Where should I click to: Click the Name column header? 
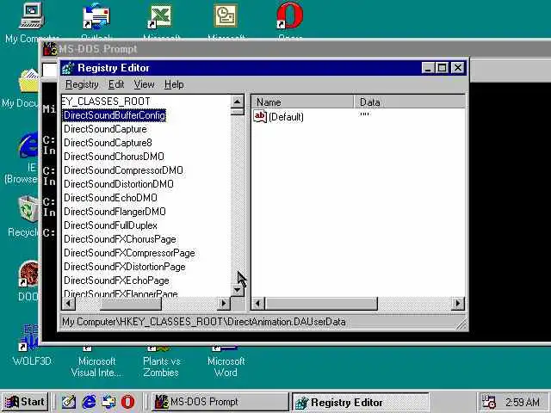[302, 102]
